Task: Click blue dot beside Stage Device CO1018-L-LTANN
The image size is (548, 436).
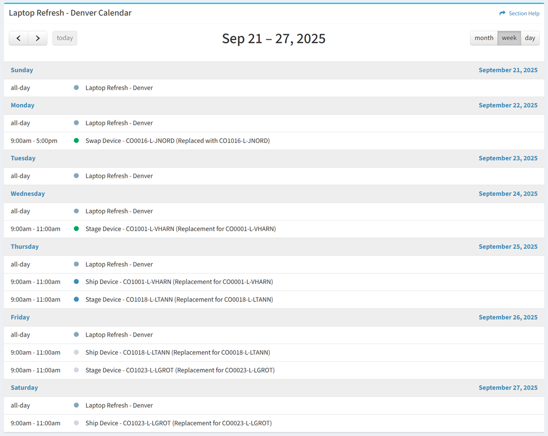Action: tap(76, 300)
